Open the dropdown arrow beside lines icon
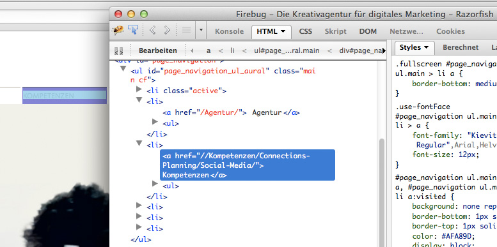Viewport: 497px width, 247px height. [201, 31]
